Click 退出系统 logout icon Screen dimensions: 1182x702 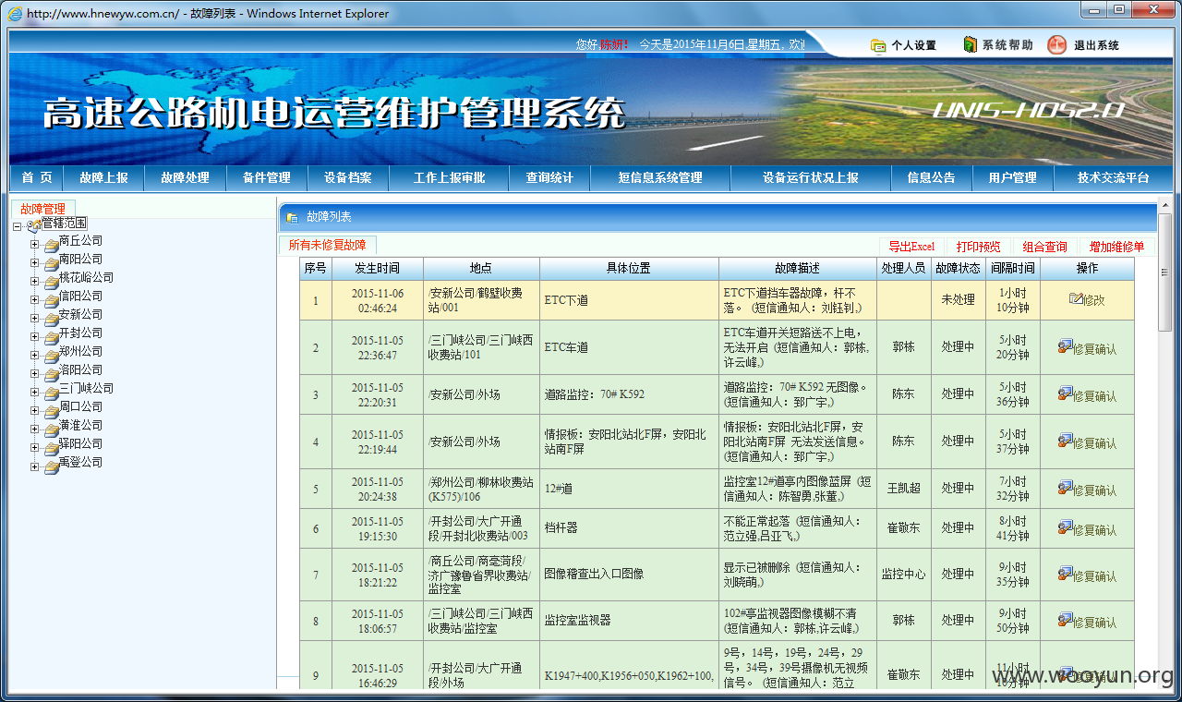(x=1057, y=44)
